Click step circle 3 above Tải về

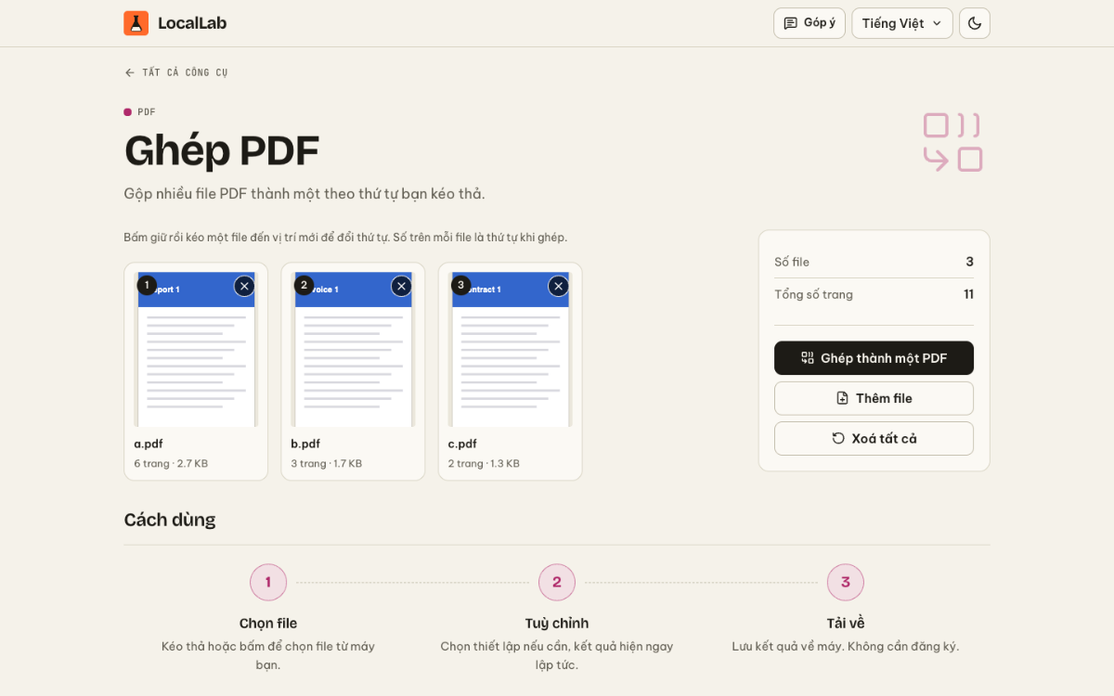846,583
